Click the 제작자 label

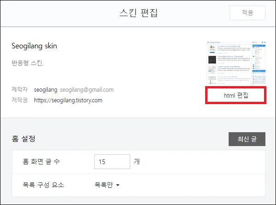[19, 89]
